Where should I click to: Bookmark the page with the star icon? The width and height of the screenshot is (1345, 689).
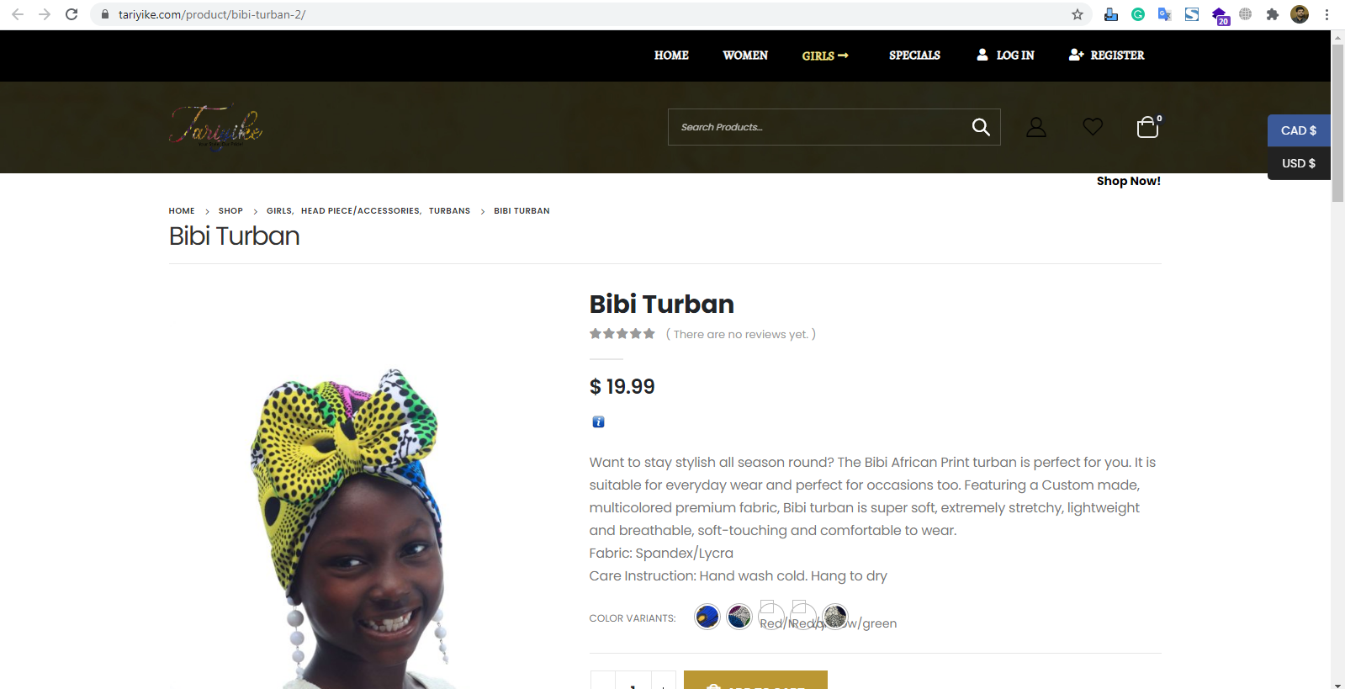(1078, 14)
